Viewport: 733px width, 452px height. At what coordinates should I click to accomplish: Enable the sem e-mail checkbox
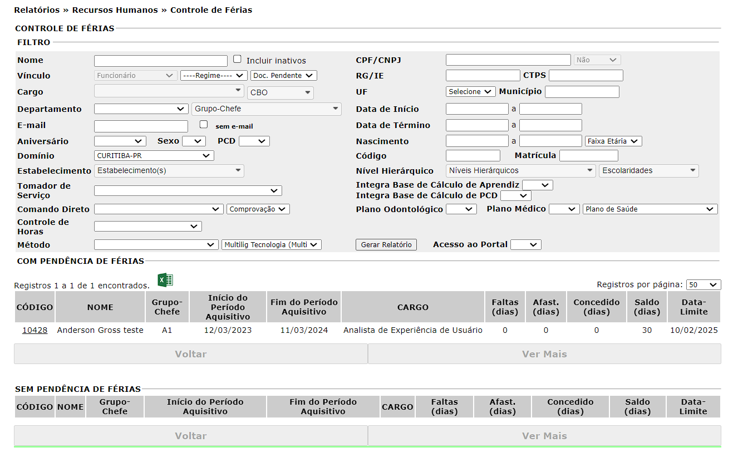(x=204, y=125)
